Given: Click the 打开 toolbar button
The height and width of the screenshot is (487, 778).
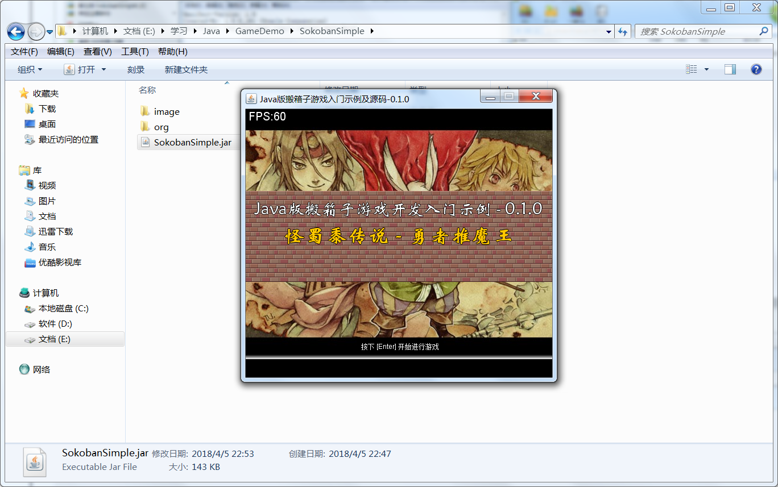Looking at the screenshot, I should click(x=80, y=69).
